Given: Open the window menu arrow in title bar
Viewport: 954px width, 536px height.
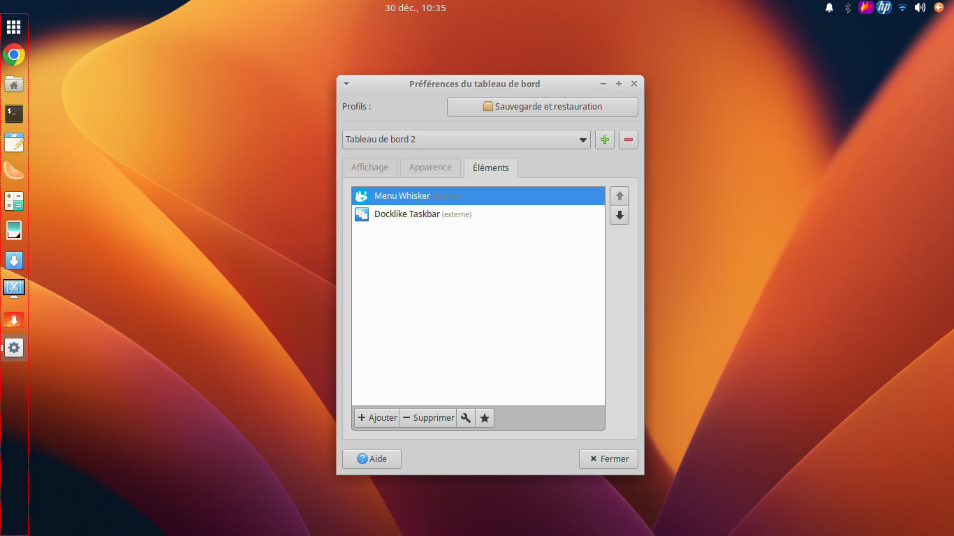Looking at the screenshot, I should pyautogui.click(x=346, y=84).
